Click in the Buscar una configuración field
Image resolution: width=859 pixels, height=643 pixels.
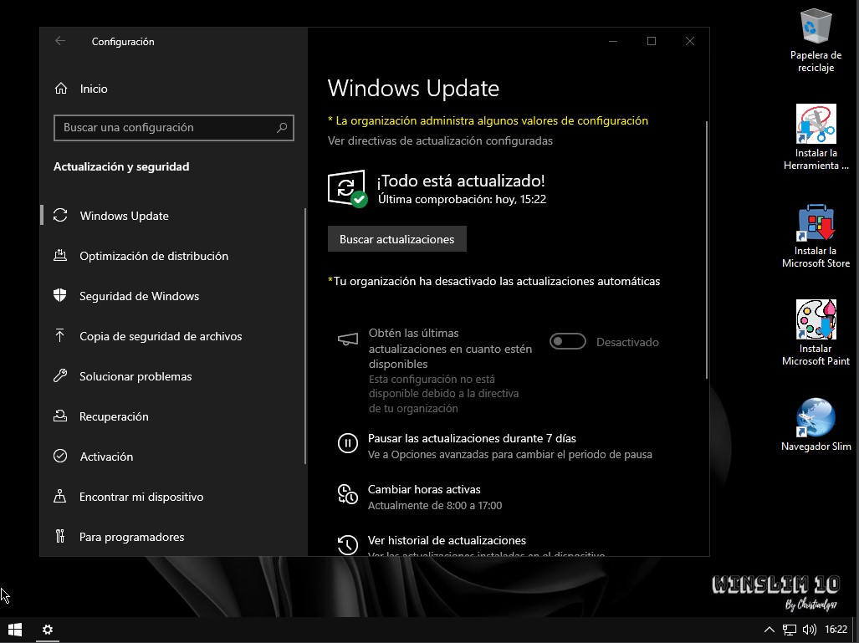174,128
